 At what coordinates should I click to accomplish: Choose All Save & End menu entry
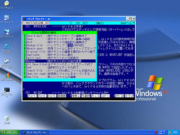click(x=60, y=64)
